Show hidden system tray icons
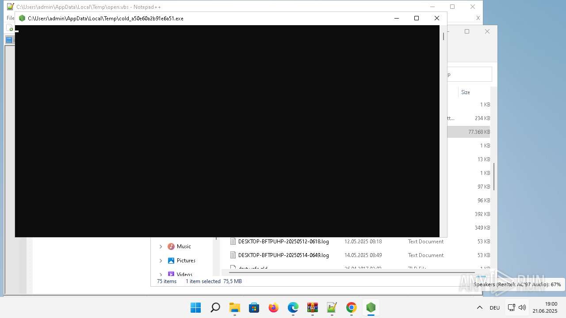 pyautogui.click(x=479, y=307)
